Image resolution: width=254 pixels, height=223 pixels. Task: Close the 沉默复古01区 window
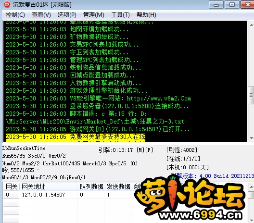click(248, 5)
